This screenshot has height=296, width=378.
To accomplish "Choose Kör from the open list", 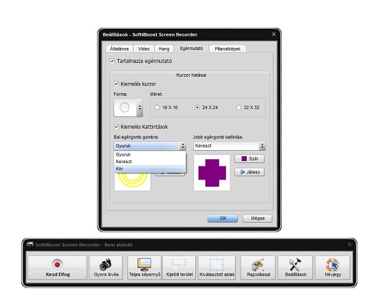I will pos(150,169).
